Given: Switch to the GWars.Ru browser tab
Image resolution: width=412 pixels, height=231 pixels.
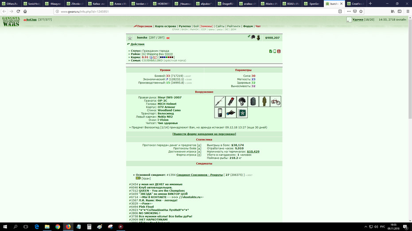Looking at the screenshot, I should pyautogui.click(x=10, y=4).
